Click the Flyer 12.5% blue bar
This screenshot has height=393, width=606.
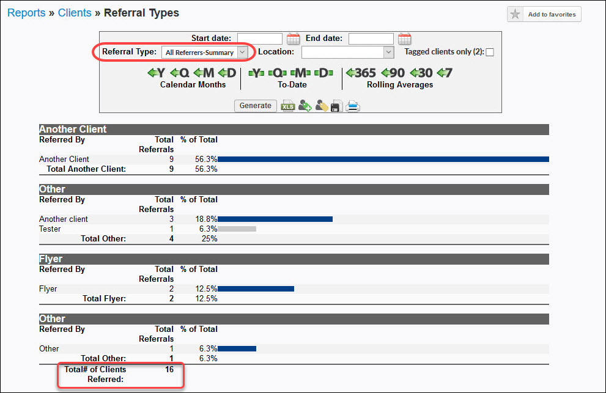tap(256, 288)
